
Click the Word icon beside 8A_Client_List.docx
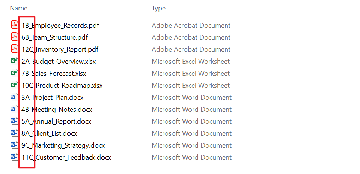coord(14,133)
